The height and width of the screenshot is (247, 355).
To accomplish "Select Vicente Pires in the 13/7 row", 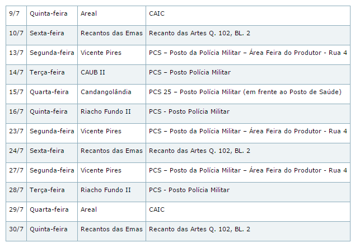I will [x=101, y=53].
